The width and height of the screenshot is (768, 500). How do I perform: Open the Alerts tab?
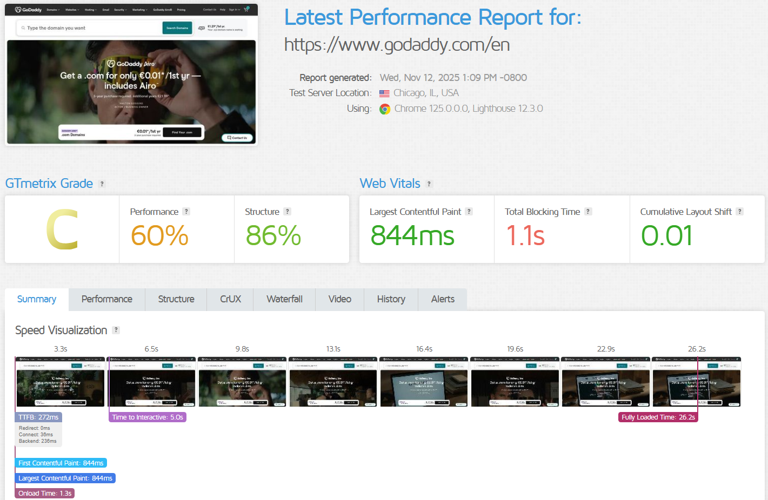pos(443,299)
